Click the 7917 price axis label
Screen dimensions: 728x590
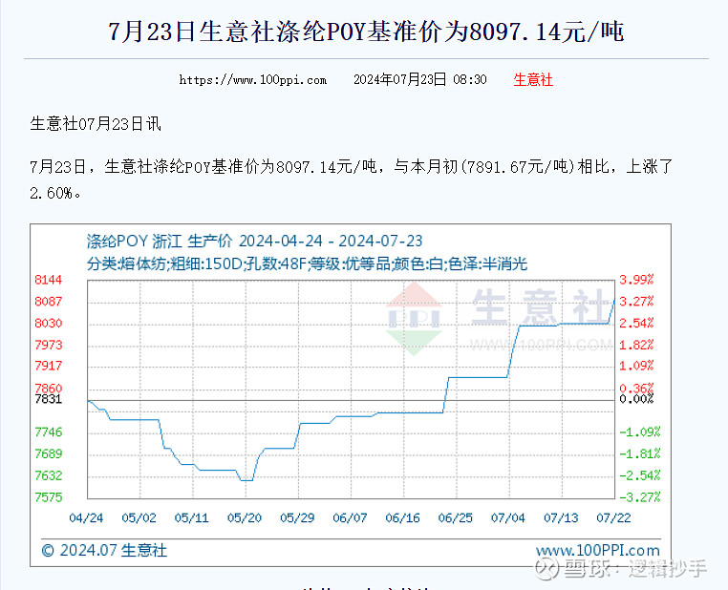pos(49,366)
